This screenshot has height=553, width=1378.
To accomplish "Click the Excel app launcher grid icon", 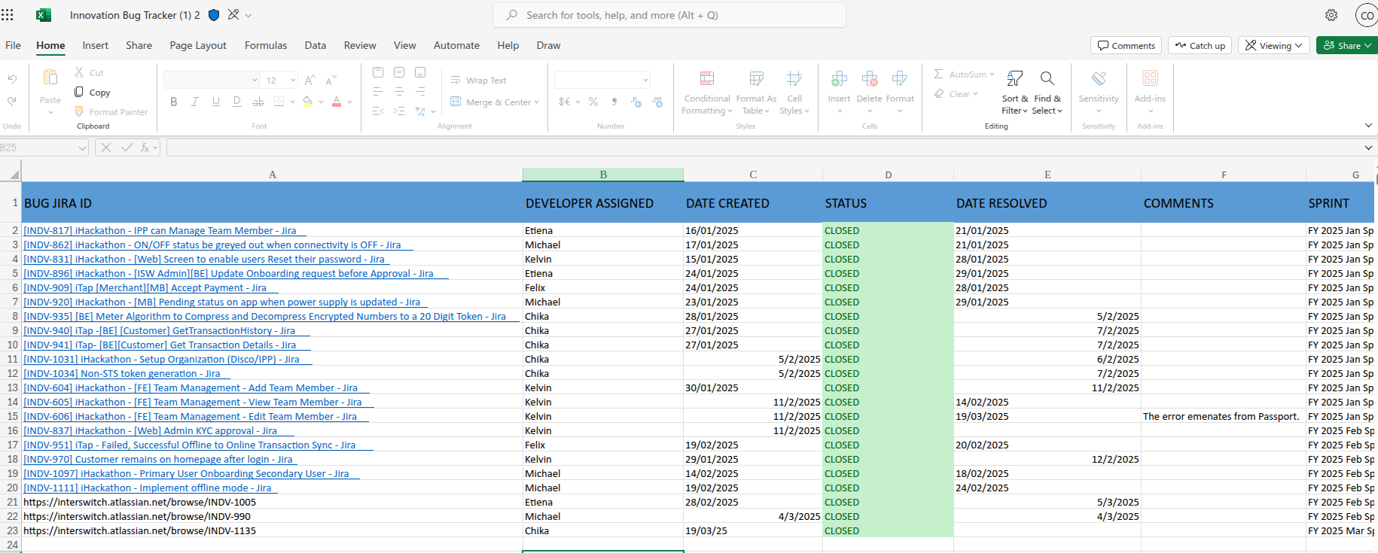I will [x=8, y=15].
